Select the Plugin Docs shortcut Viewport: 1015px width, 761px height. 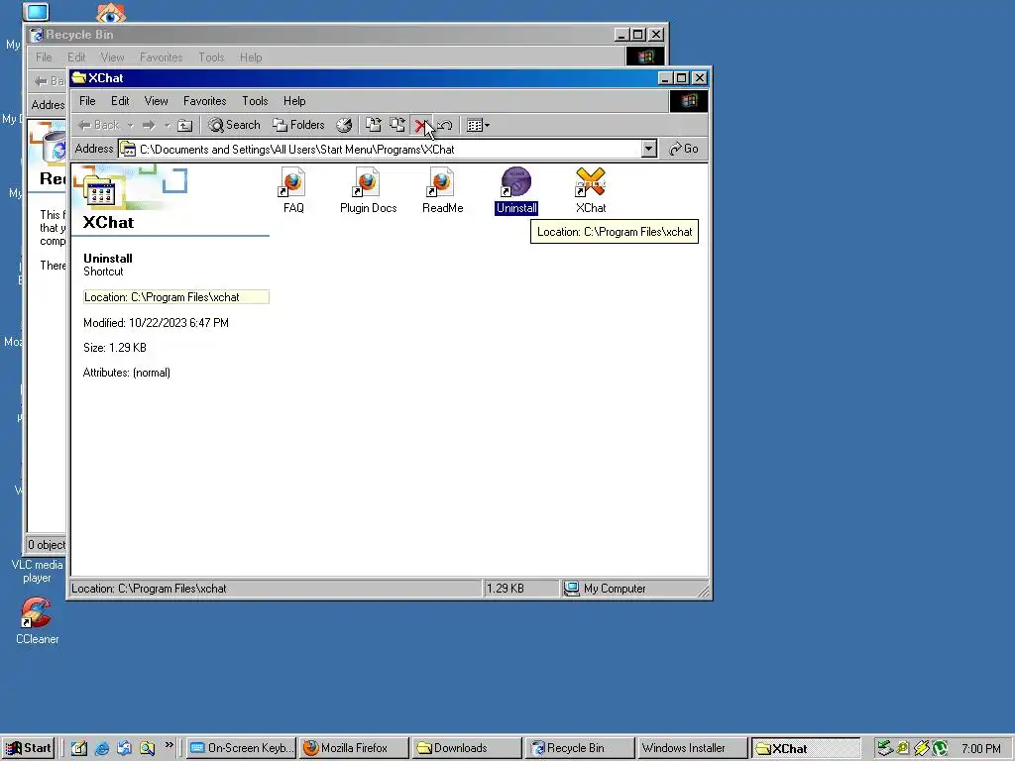pos(368,190)
